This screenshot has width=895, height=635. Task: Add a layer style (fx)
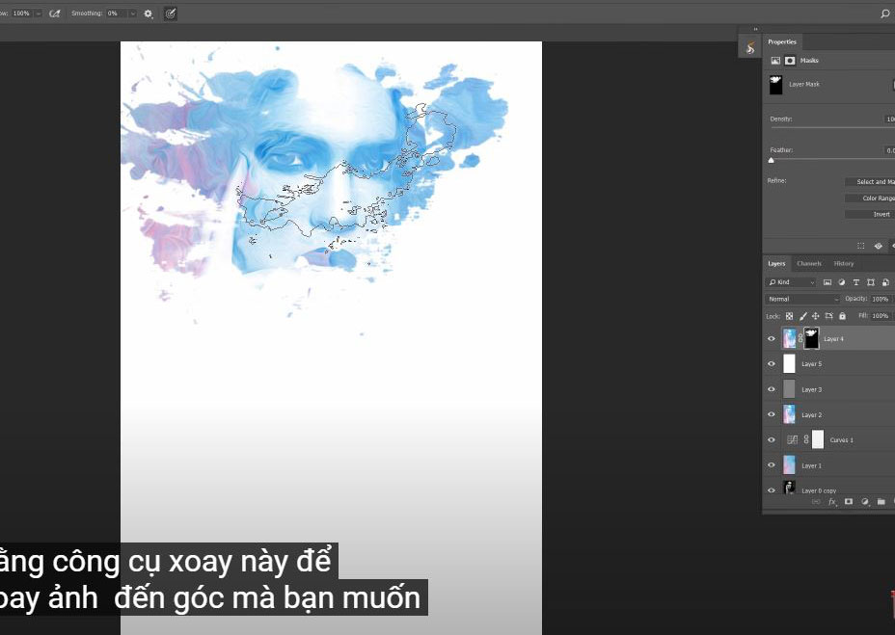(832, 501)
